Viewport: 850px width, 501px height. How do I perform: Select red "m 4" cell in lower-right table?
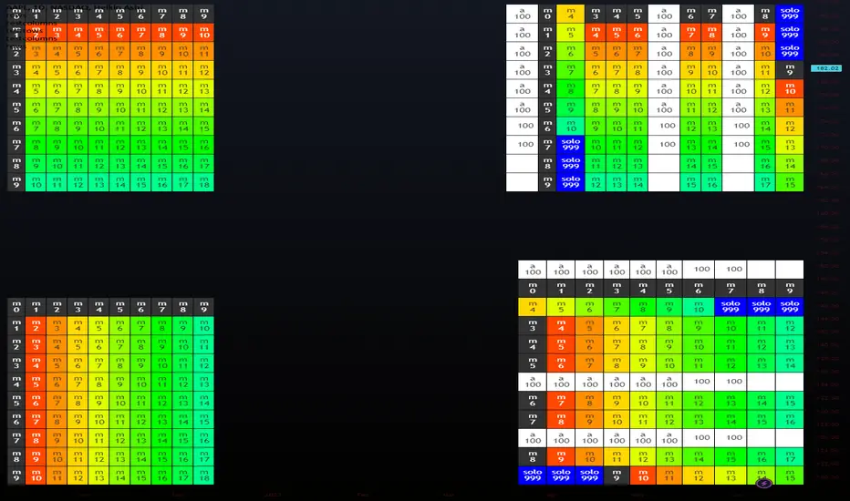561,325
